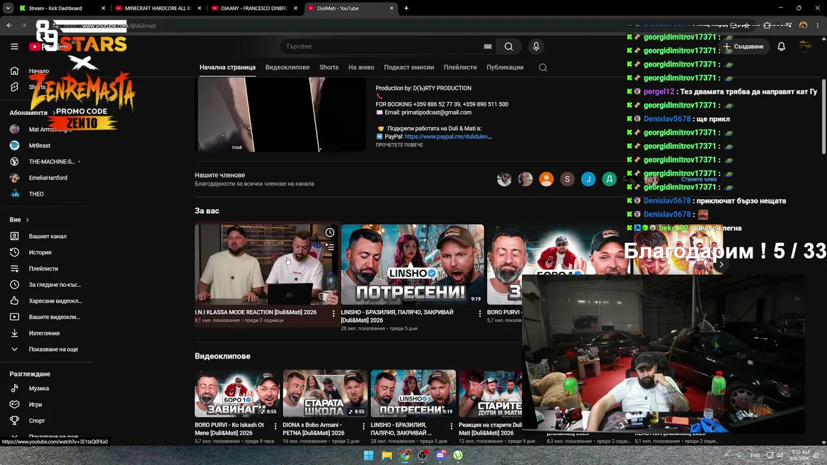Open LINSHO ПОТРЕСЕНИ video thumbnail in За вас
827x465 pixels.
(412, 264)
